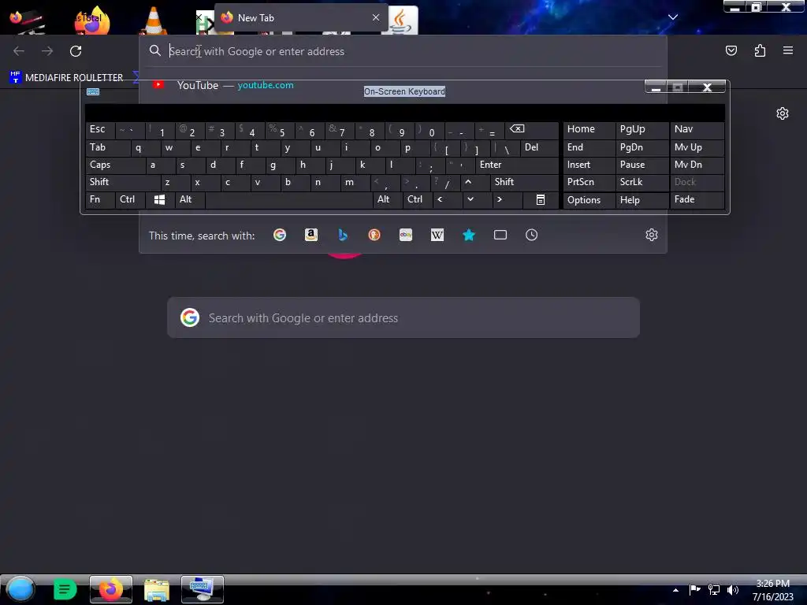This screenshot has height=605, width=807.
Task: Search this time with eBay icon
Action: (x=406, y=235)
